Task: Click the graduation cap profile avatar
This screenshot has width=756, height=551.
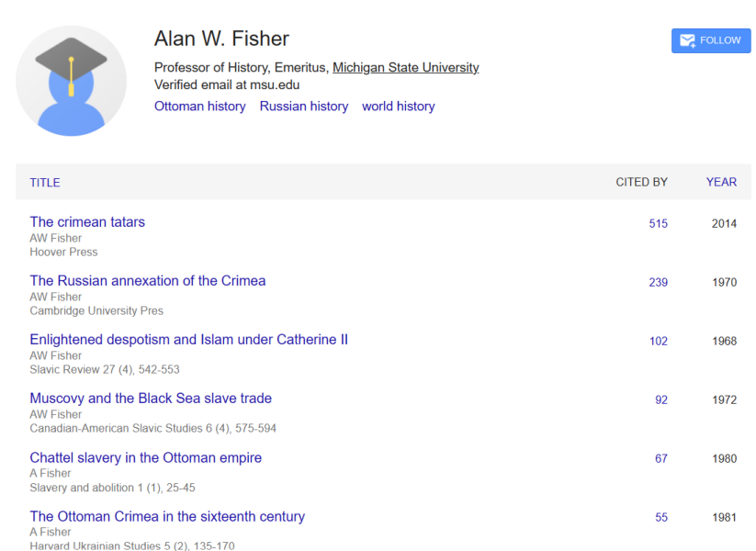Action: tap(72, 81)
